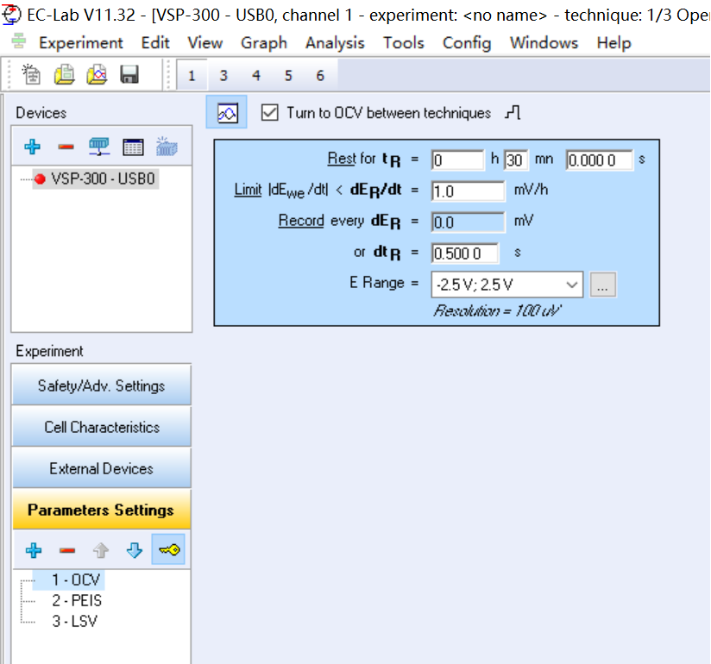Open Safety/Adv. Settings section
This screenshot has height=664, width=711.
101,385
